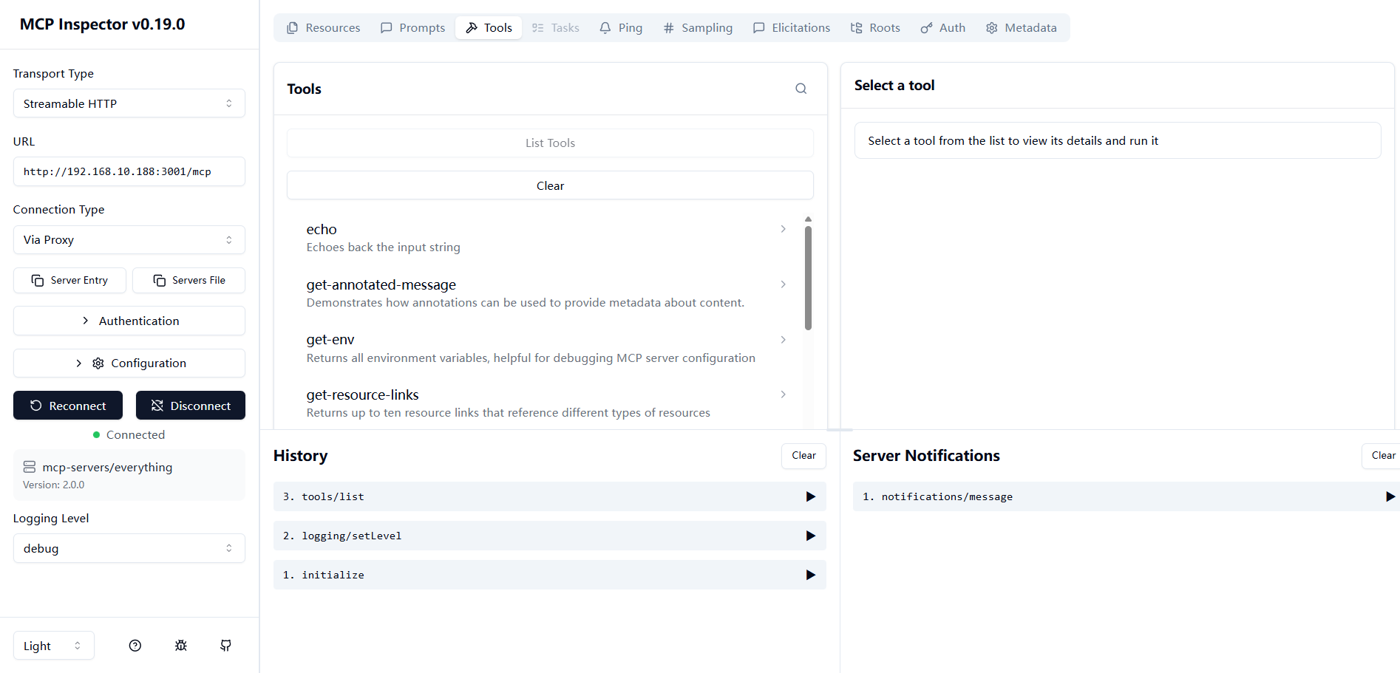The width and height of the screenshot is (1400, 673).
Task: Switch to the Elicitations tab
Action: point(792,28)
